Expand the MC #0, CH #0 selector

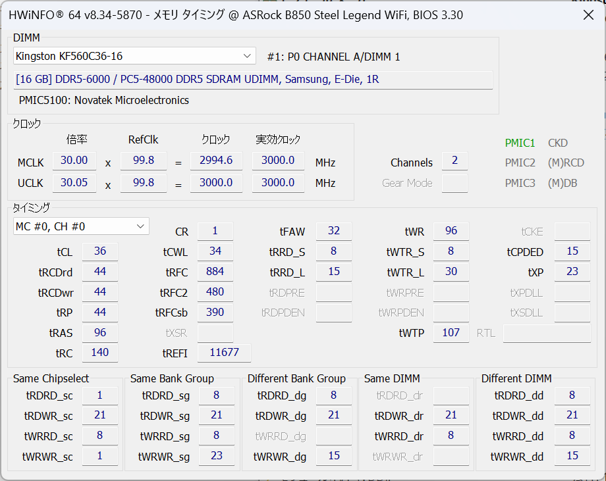[82, 226]
